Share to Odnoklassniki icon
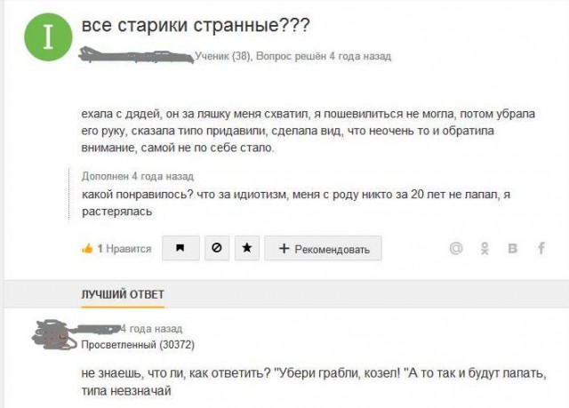The height and width of the screenshot is (408, 569). [x=485, y=249]
